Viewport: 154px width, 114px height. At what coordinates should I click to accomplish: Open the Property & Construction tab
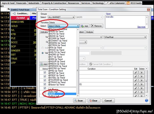click(x=54, y=3)
